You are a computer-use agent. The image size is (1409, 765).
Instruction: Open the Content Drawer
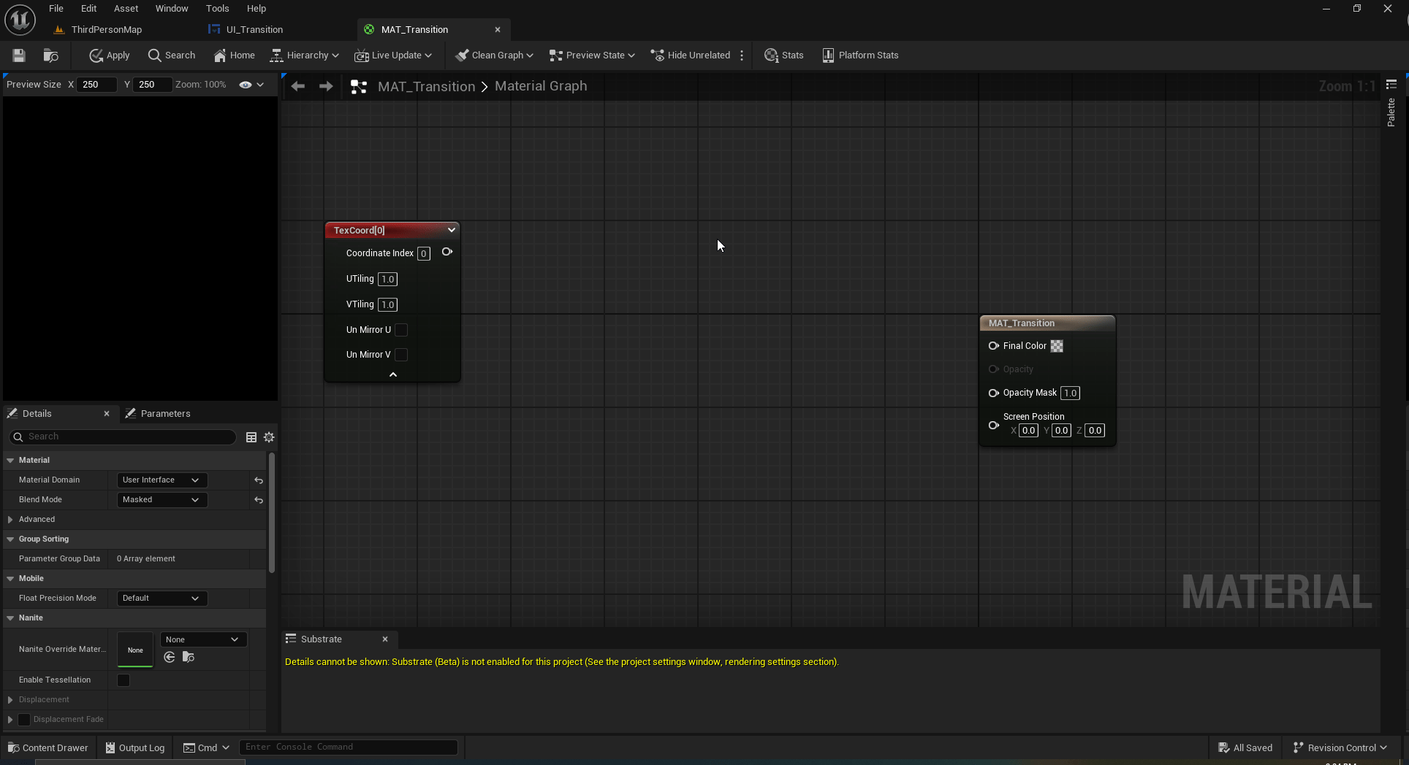[x=48, y=747]
